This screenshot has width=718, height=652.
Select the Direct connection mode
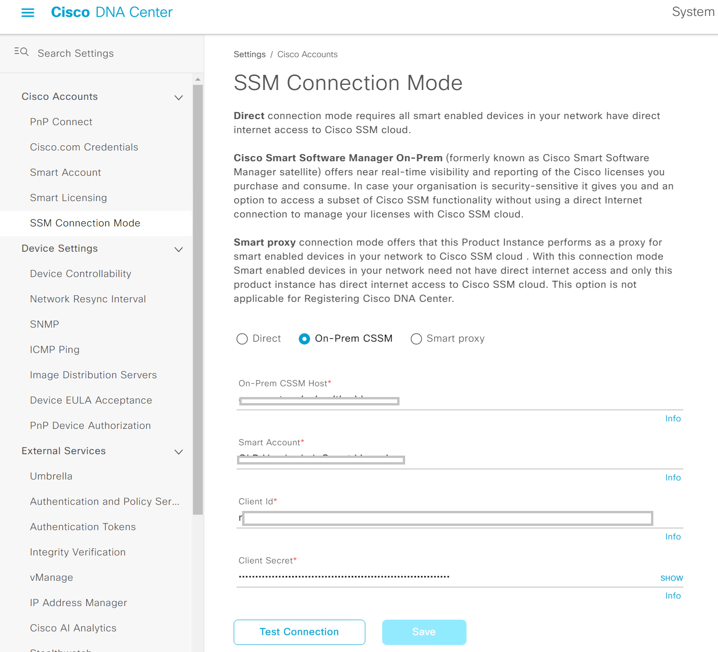click(x=242, y=338)
